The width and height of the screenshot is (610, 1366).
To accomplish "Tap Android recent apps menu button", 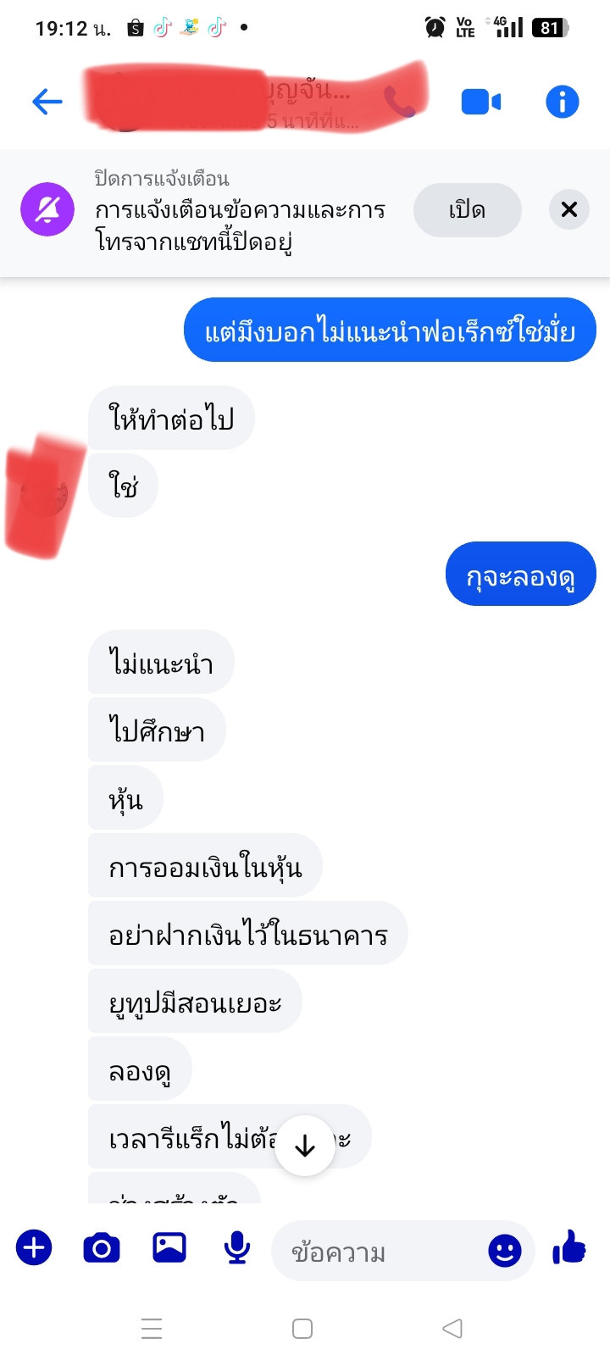I will pyautogui.click(x=152, y=1329).
